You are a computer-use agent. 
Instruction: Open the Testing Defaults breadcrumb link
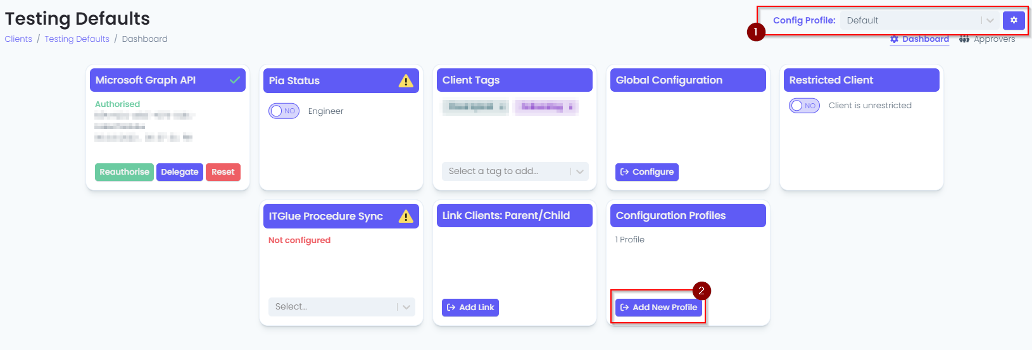[x=77, y=39]
